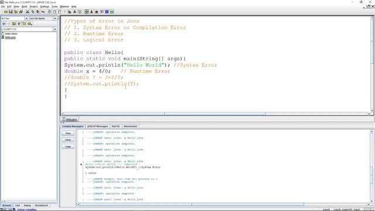Click the '//Types of Error in Java' comment
Image resolution: width=375 pixels, height=211 pixels.
[101, 21]
